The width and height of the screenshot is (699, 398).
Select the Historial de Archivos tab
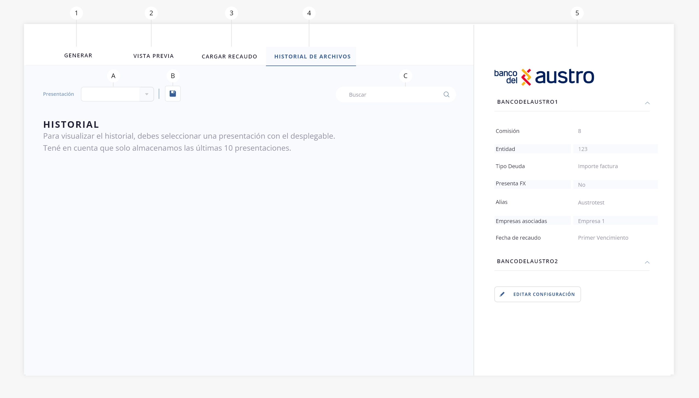click(x=312, y=57)
